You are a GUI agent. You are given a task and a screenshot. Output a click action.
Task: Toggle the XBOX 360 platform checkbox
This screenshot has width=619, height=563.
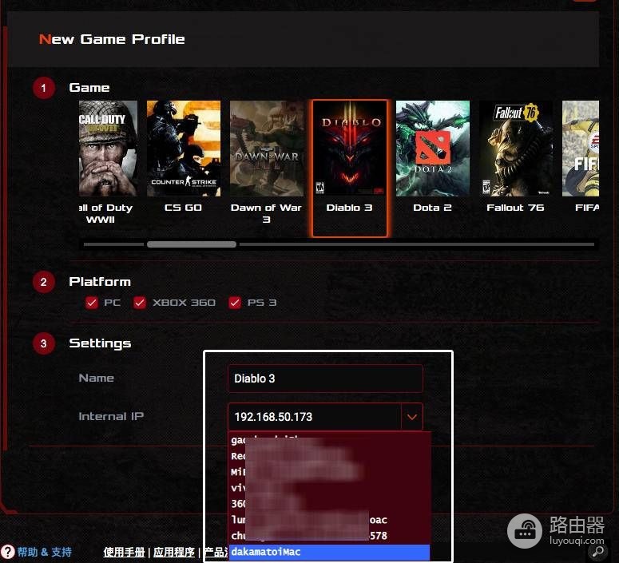point(139,303)
